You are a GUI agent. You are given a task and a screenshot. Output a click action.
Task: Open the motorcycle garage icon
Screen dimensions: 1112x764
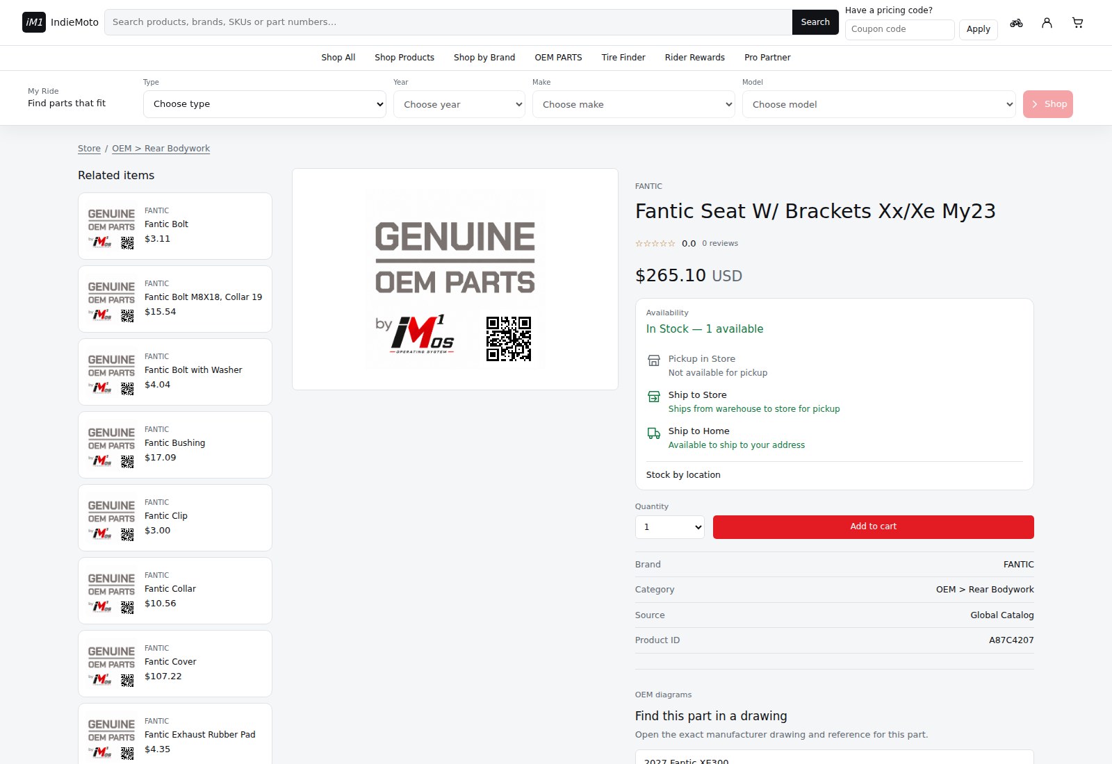coord(1016,23)
